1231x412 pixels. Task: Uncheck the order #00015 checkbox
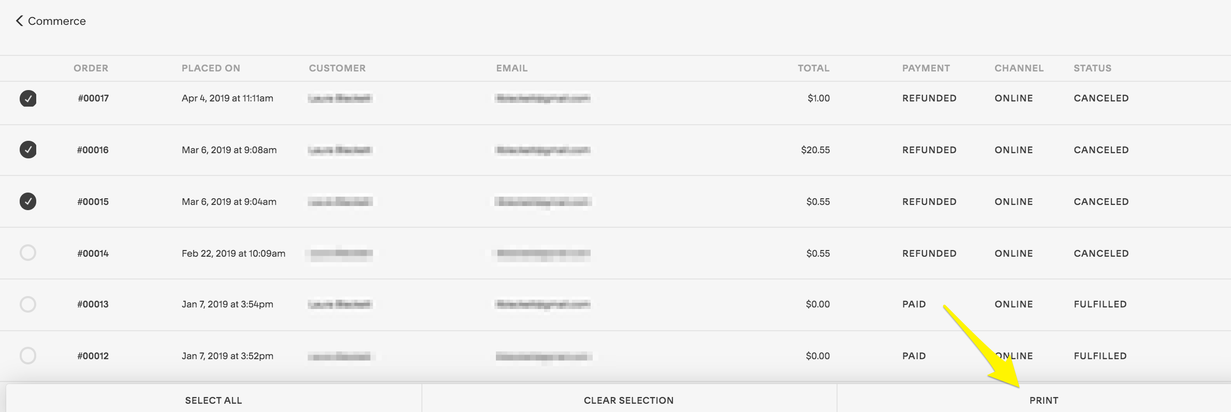click(x=28, y=201)
